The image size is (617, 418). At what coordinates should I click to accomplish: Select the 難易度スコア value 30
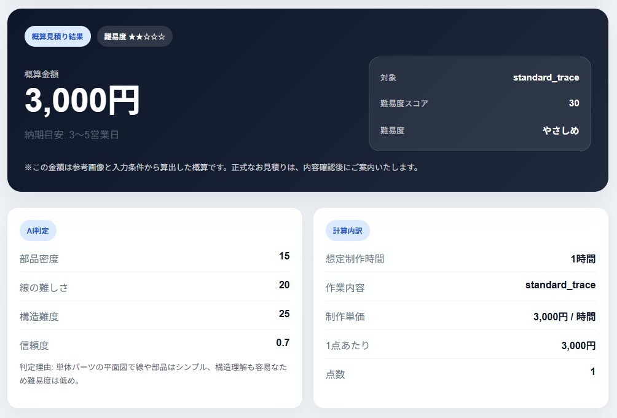[573, 103]
